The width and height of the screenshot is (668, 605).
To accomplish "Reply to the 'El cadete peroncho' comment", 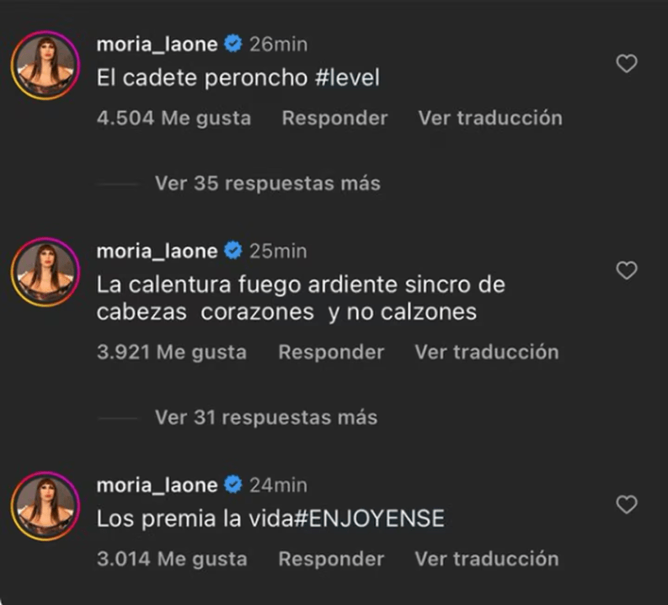I will (334, 119).
